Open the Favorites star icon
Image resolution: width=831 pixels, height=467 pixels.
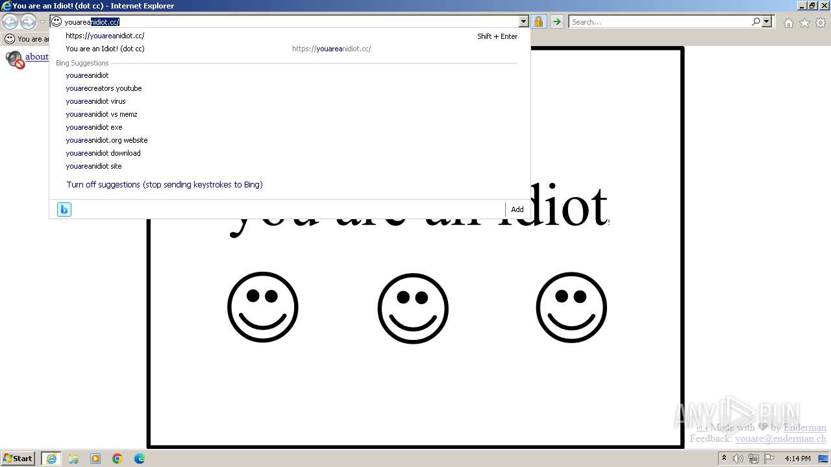tap(804, 23)
